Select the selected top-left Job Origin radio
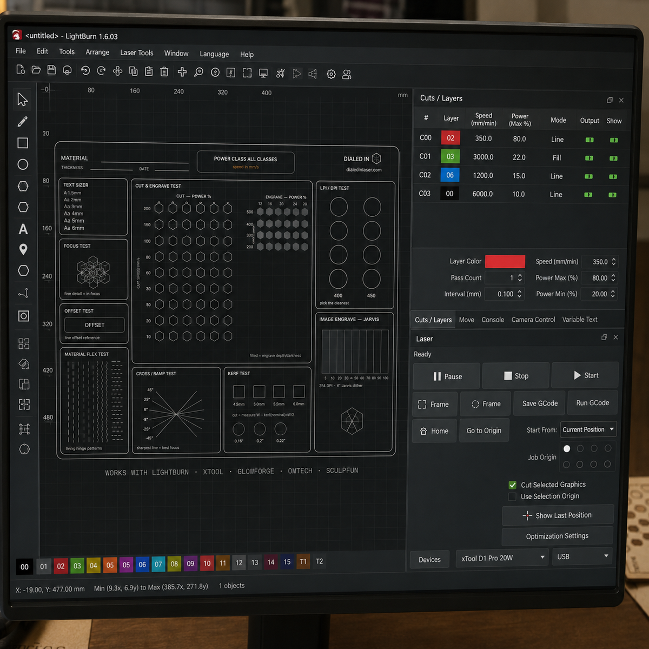 [567, 449]
